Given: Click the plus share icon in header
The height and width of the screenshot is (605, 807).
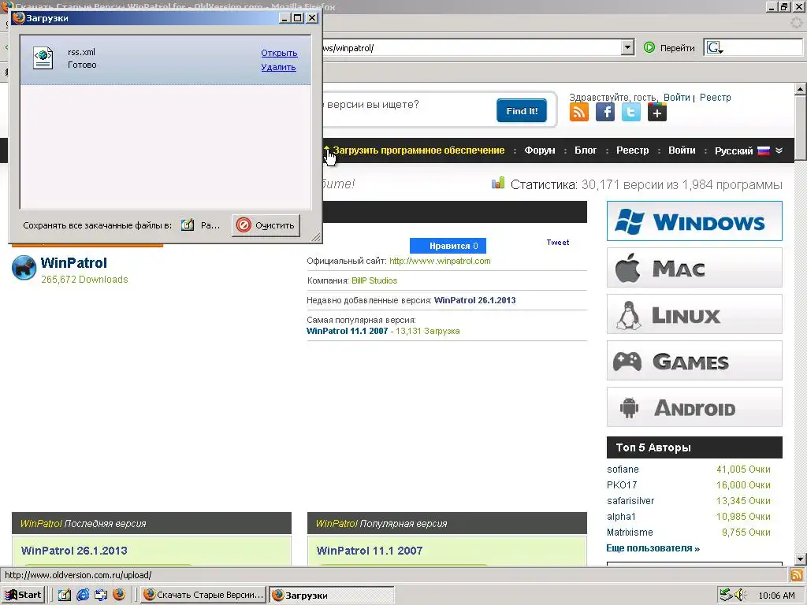Looking at the screenshot, I should coord(657,112).
